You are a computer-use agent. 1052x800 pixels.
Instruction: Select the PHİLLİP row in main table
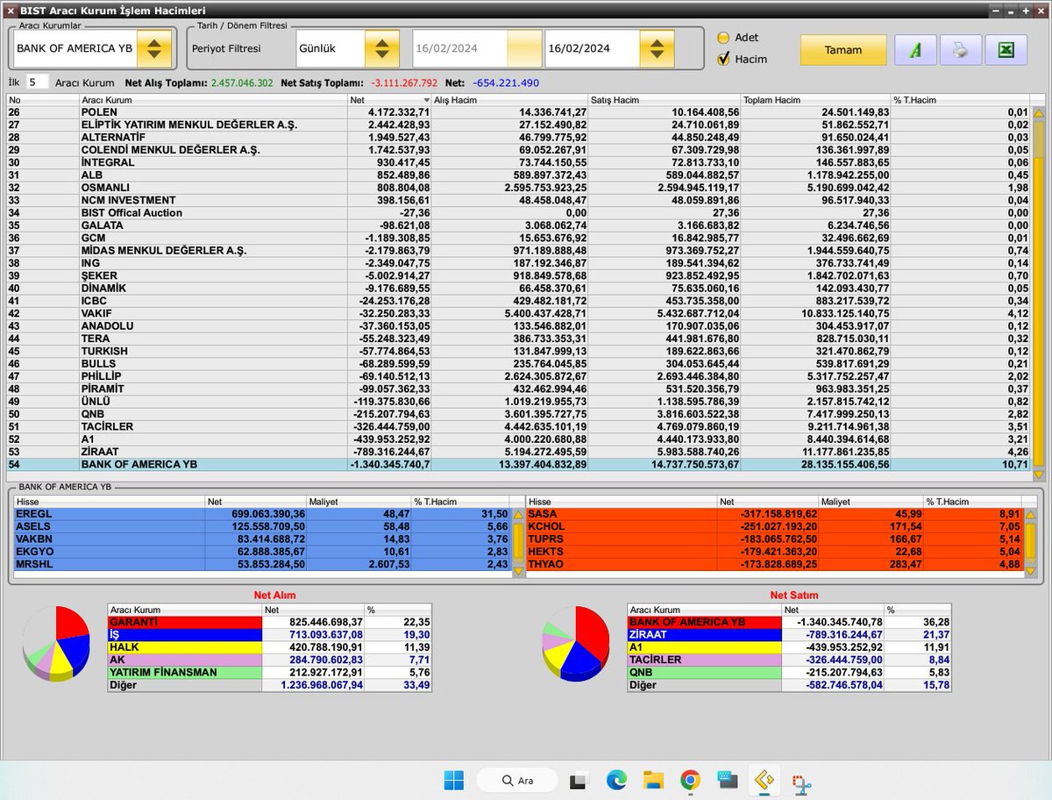(x=519, y=376)
